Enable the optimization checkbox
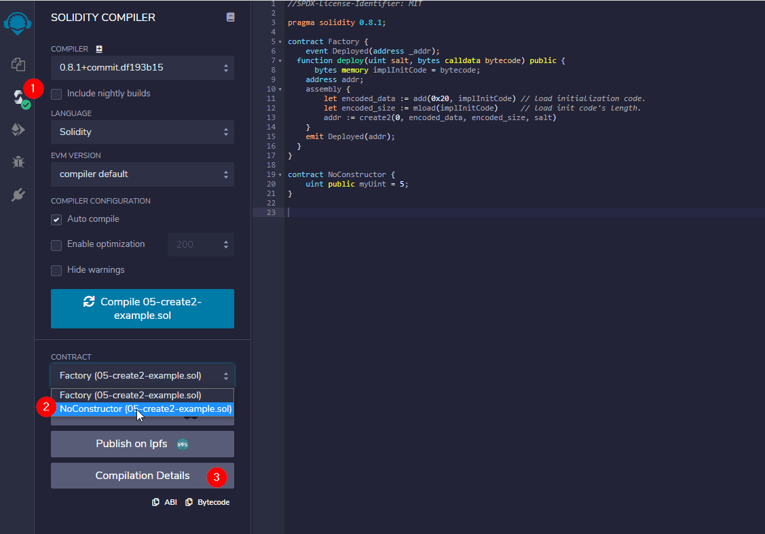This screenshot has width=765, height=534. click(x=56, y=245)
